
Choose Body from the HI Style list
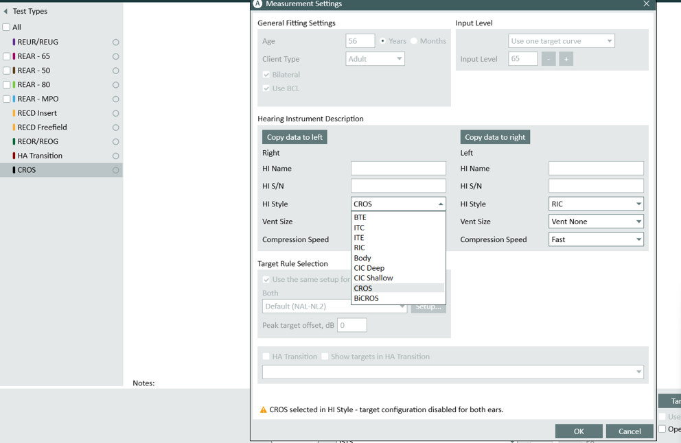click(x=398, y=258)
